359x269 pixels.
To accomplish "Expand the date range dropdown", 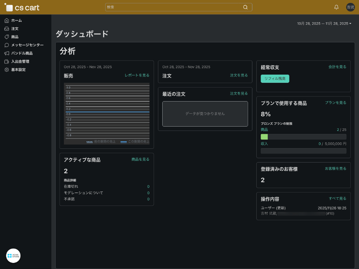I will tap(324, 24).
